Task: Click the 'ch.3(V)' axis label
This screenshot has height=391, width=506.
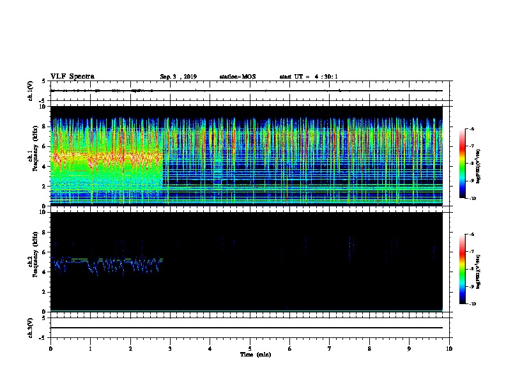Action: tap(31, 328)
